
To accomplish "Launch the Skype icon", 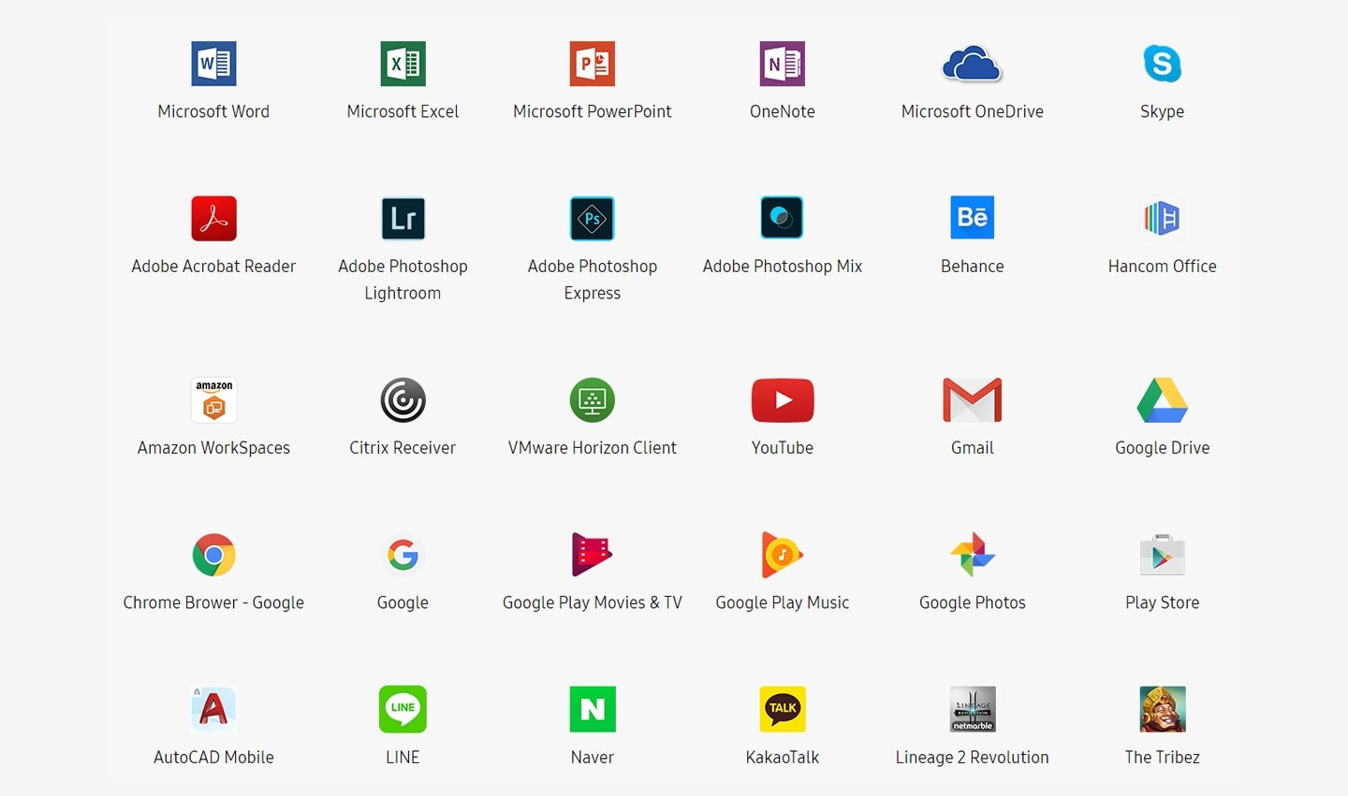I will click(x=1163, y=64).
